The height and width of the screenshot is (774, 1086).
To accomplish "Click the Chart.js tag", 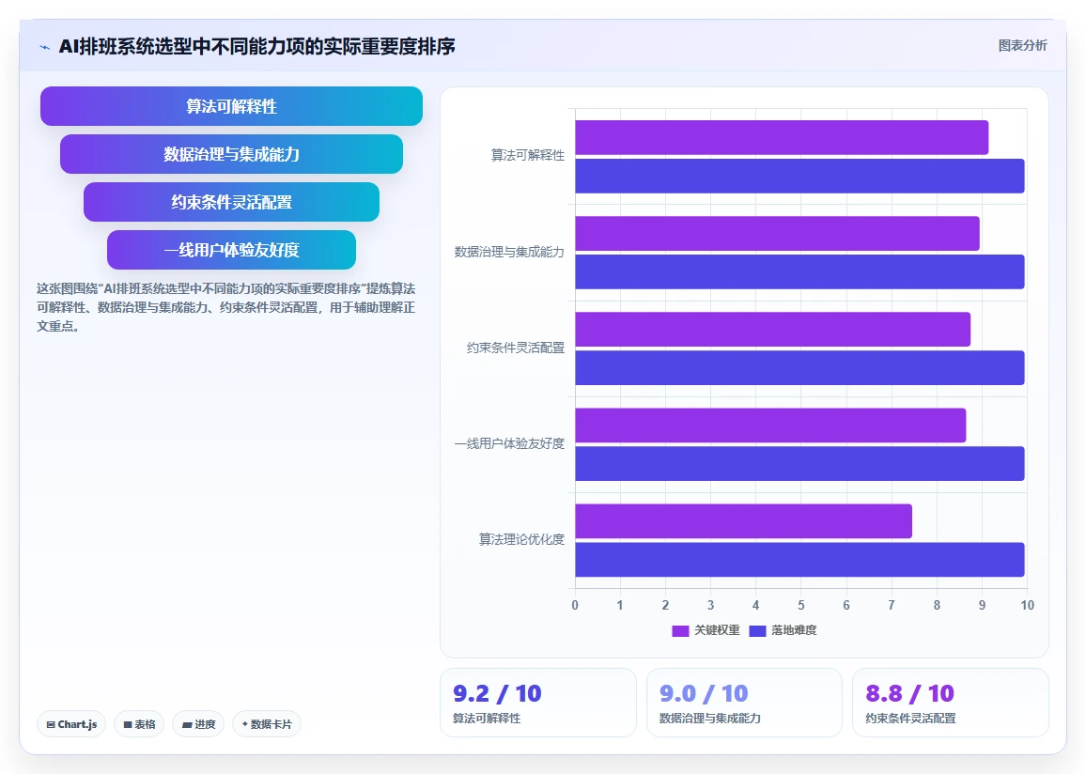I will click(x=71, y=724).
